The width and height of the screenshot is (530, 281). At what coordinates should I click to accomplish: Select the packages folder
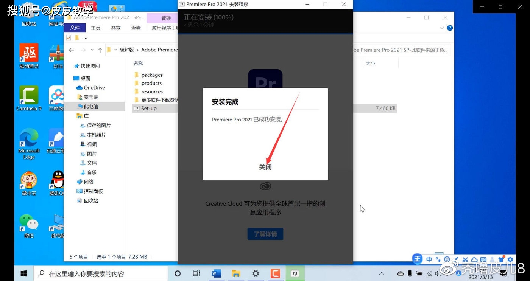(152, 75)
